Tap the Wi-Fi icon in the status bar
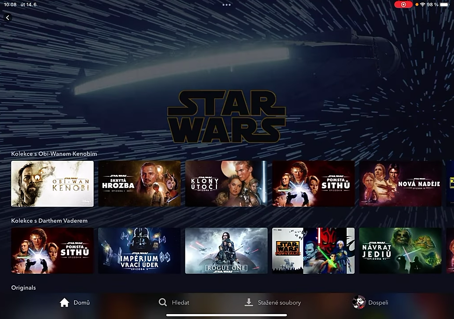Image resolution: width=454 pixels, height=319 pixels. (424, 4)
